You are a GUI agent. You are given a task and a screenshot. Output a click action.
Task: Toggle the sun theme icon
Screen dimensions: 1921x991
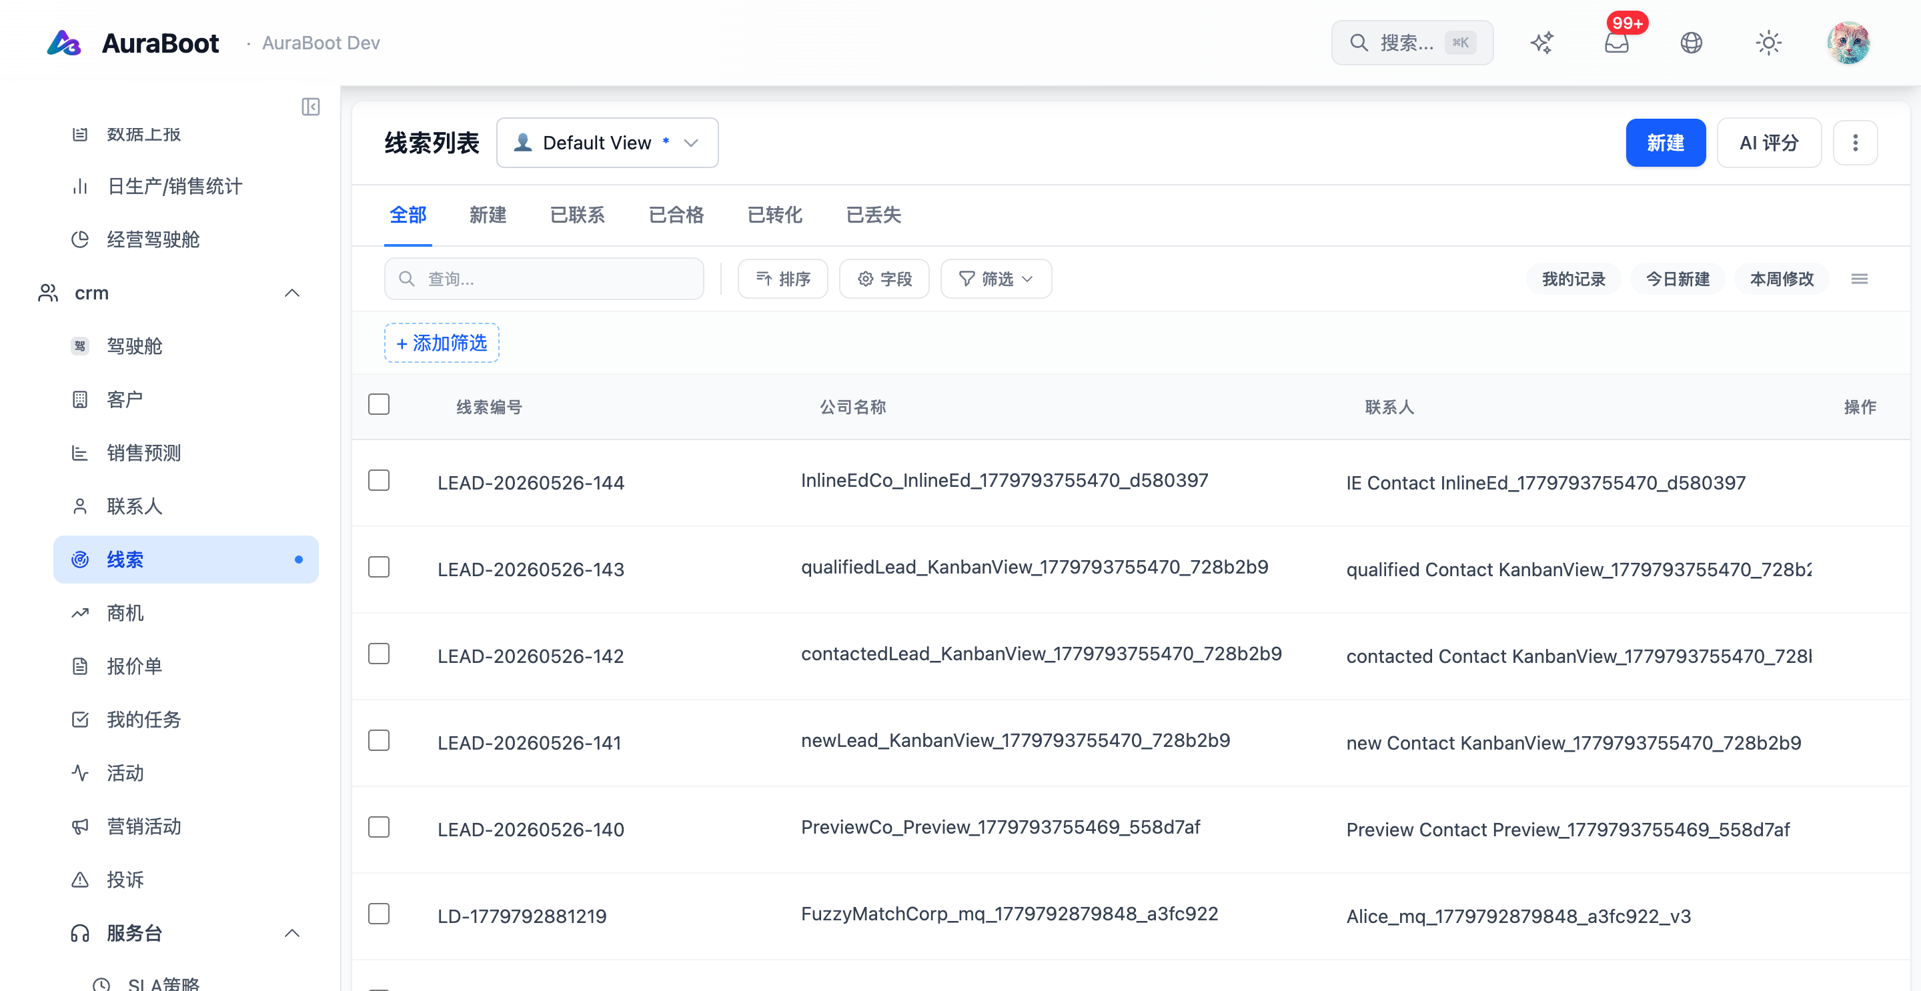tap(1768, 43)
